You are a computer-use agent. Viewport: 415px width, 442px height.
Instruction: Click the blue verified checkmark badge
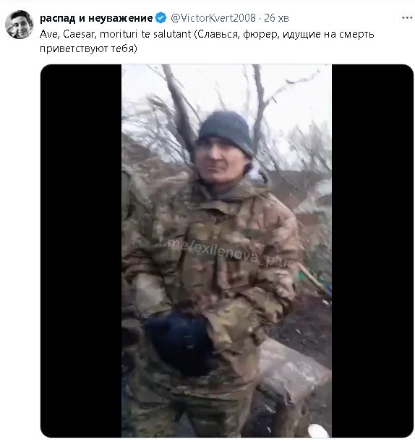point(161,18)
